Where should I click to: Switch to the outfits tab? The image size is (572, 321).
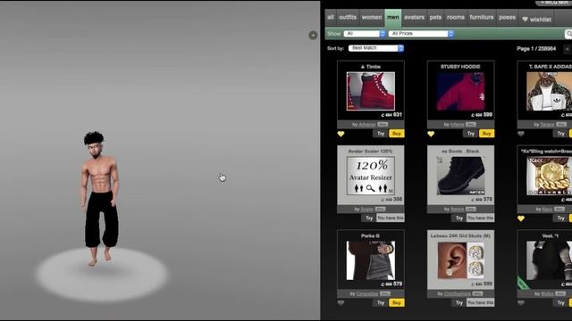[x=348, y=18]
